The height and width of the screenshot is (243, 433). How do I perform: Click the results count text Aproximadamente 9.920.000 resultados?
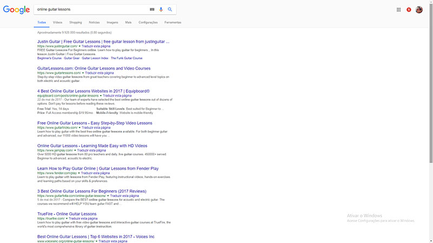(74, 32)
